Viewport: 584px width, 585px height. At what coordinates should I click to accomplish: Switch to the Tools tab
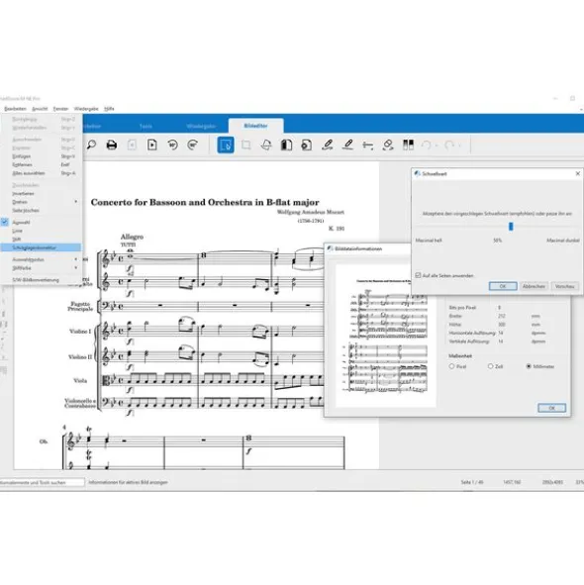[146, 126]
